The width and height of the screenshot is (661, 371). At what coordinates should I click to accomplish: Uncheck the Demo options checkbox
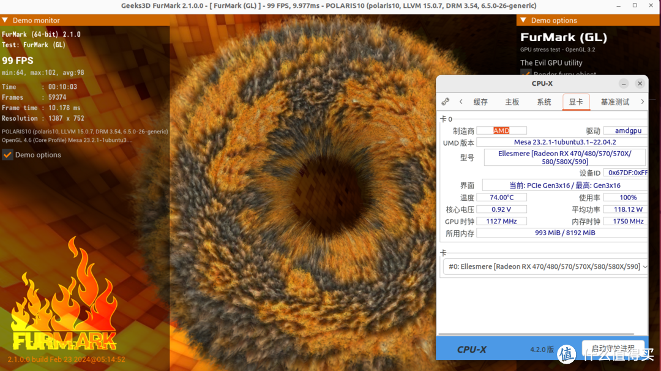pos(7,155)
